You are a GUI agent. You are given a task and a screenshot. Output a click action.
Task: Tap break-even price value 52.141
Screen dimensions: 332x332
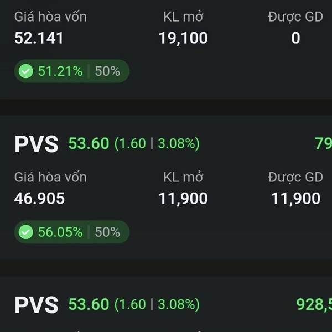click(x=39, y=38)
